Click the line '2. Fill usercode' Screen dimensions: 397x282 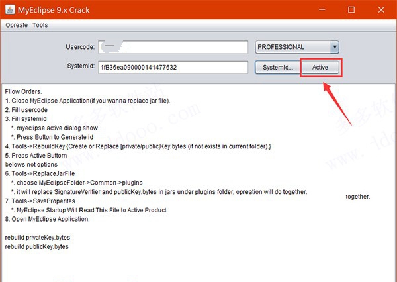[26, 110]
